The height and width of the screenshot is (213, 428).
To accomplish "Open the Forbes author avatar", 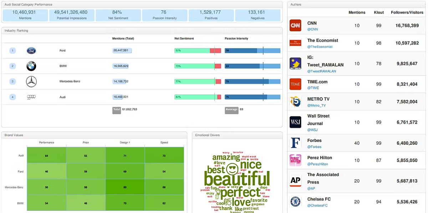I will tap(295, 143).
